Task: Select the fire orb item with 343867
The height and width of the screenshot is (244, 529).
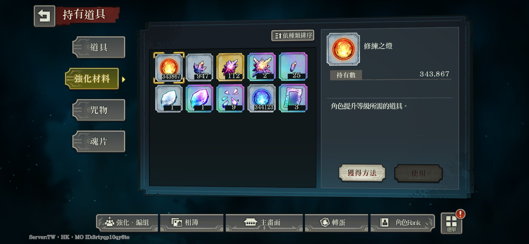Action: 169,67
